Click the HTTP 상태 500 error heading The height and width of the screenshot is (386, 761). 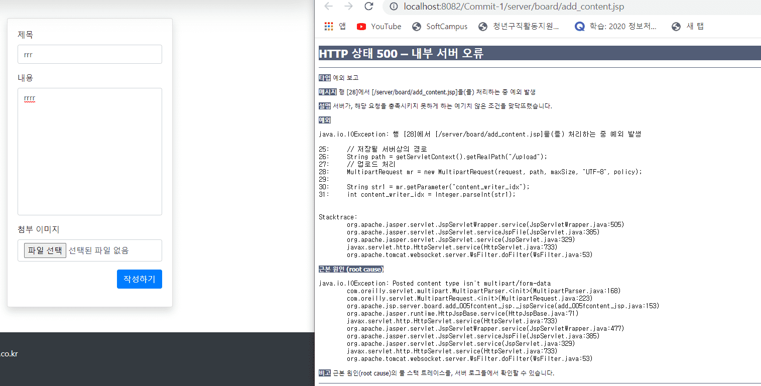click(x=401, y=54)
